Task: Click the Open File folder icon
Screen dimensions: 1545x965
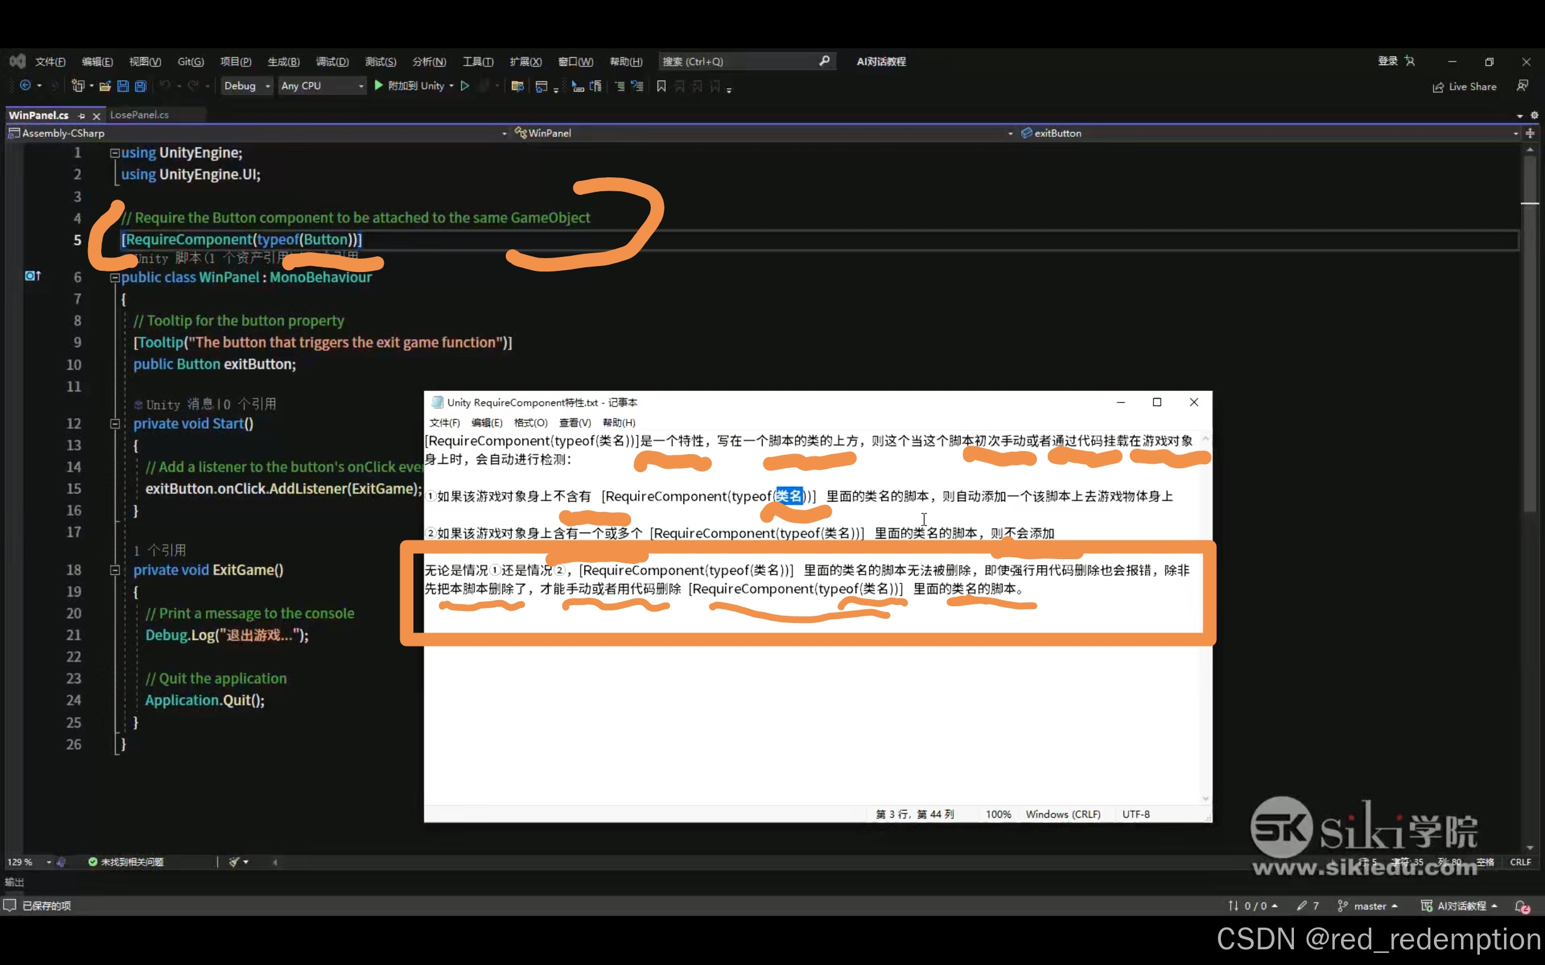Action: pyautogui.click(x=104, y=86)
